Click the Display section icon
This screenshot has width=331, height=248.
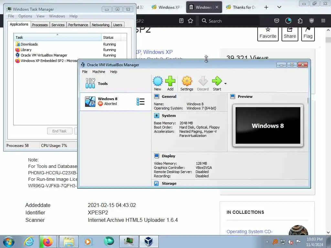click(x=157, y=156)
